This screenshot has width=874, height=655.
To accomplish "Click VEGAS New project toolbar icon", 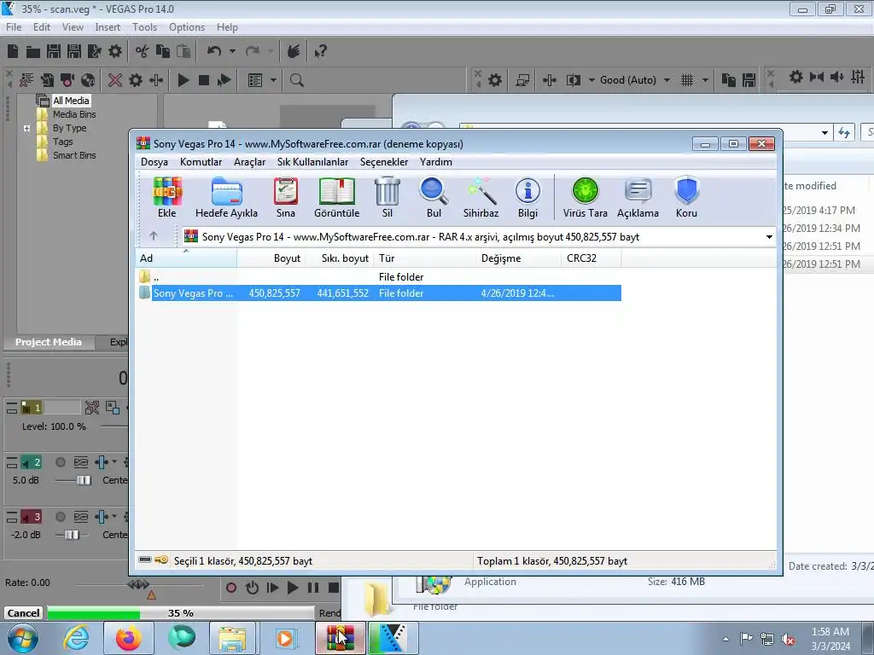I will click(x=13, y=52).
